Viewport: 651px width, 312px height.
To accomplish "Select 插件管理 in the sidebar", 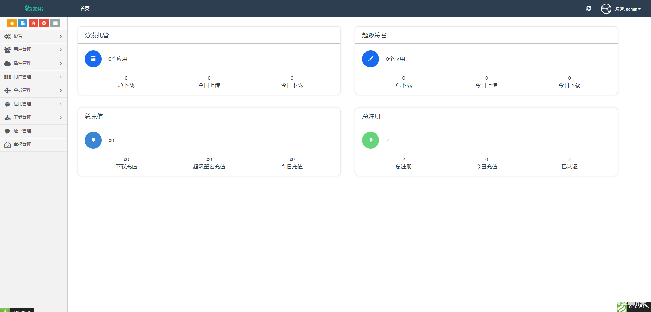I will 34,63.
